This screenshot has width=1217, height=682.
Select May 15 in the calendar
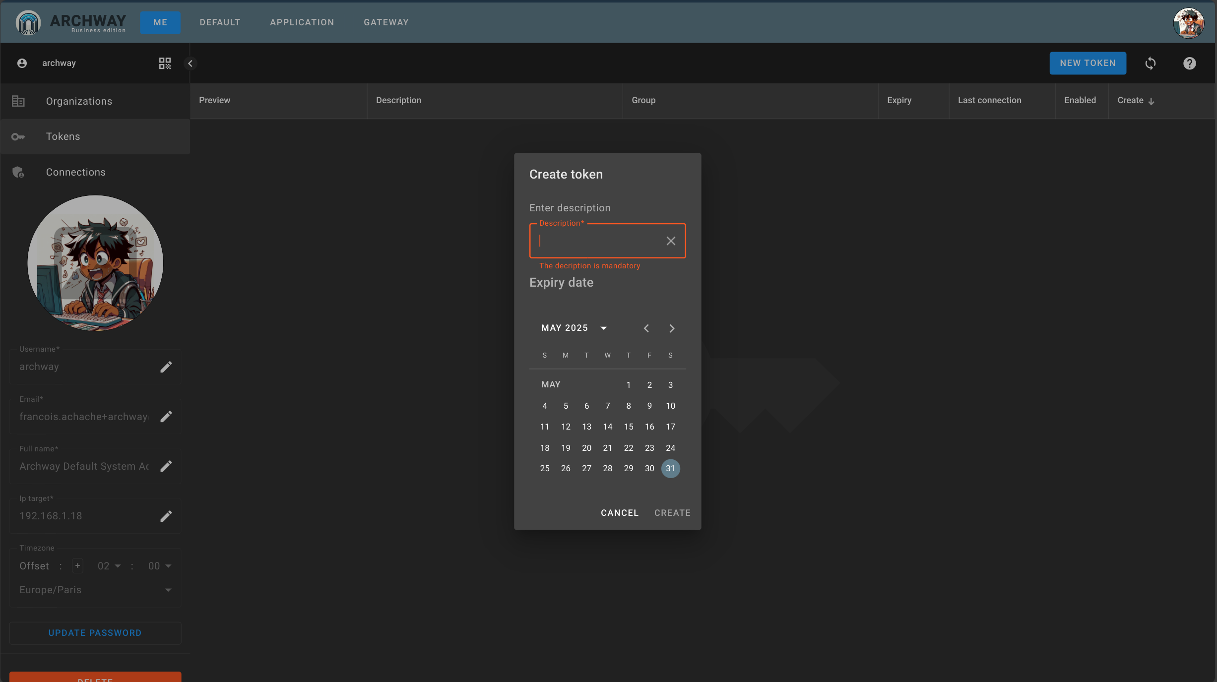(x=629, y=427)
